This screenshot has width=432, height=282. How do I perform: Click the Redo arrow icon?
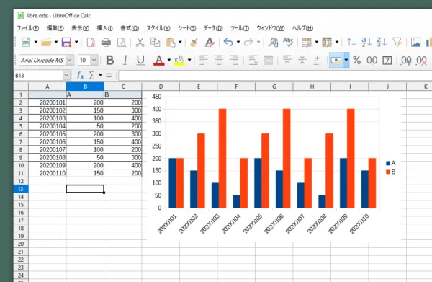(248, 43)
